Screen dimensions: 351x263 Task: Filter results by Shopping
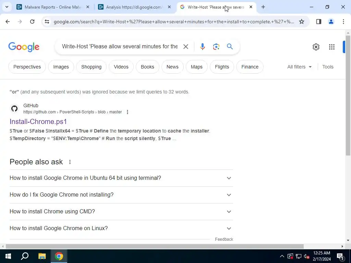[x=91, y=67]
